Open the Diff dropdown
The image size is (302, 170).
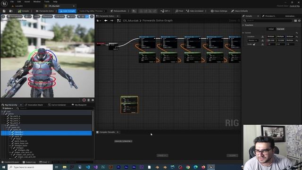coord(165,11)
